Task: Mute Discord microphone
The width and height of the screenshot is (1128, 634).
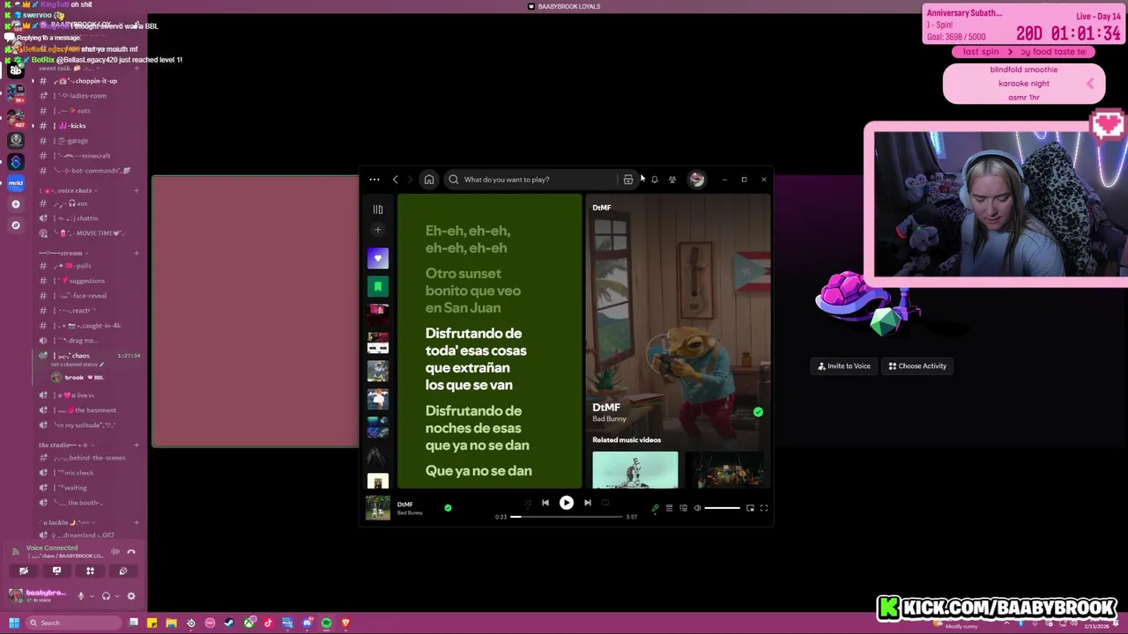Action: click(x=81, y=596)
